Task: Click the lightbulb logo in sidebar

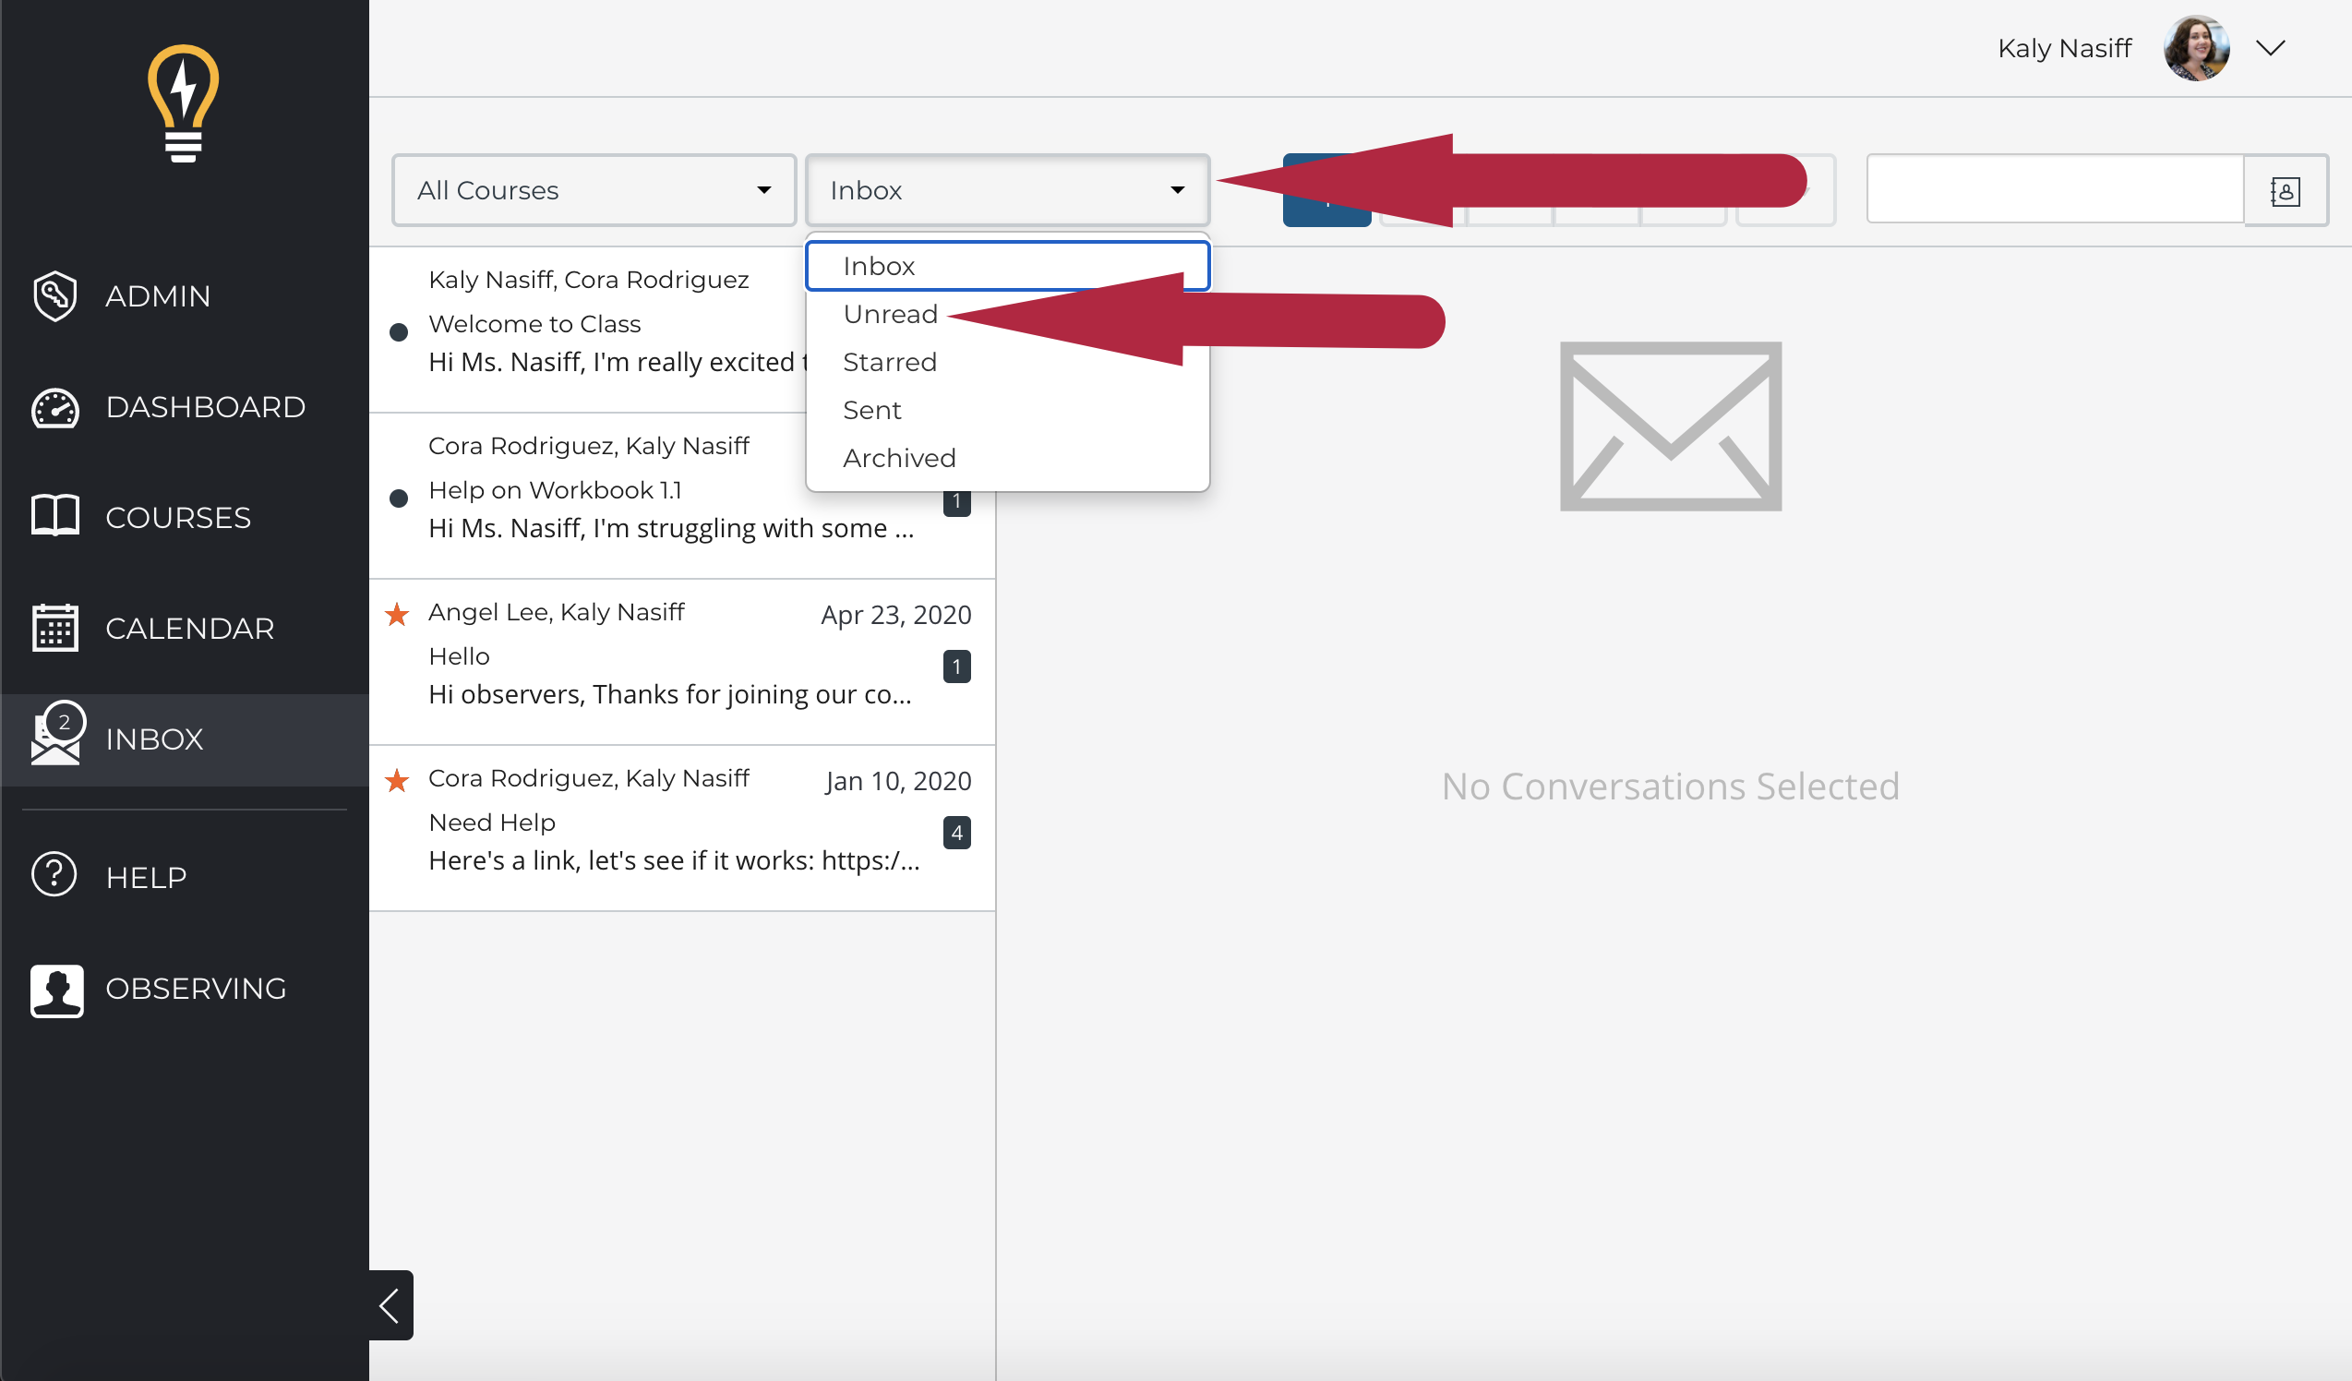Action: click(183, 103)
